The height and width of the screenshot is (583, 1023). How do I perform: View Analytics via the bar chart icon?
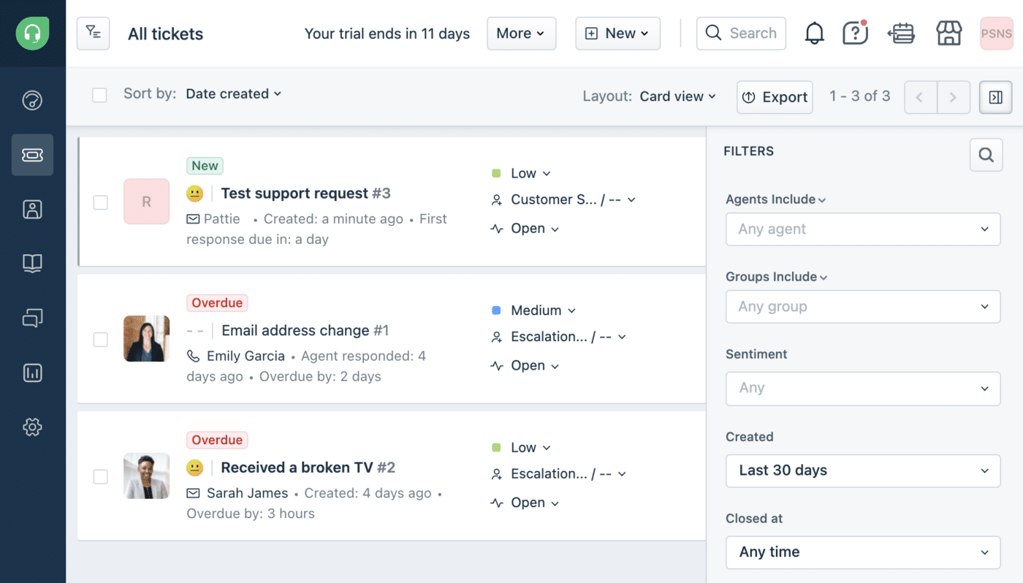(32, 373)
